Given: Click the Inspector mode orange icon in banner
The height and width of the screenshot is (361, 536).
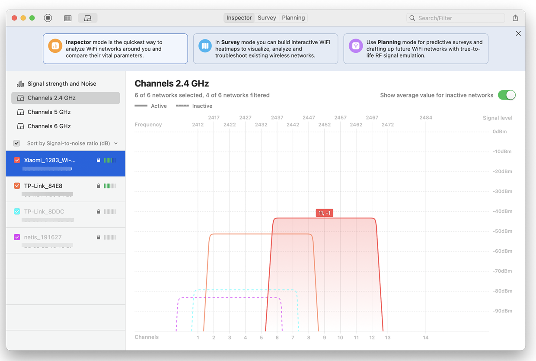Looking at the screenshot, I should 55,45.
